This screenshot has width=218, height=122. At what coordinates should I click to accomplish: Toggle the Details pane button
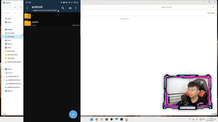pos(211,13)
